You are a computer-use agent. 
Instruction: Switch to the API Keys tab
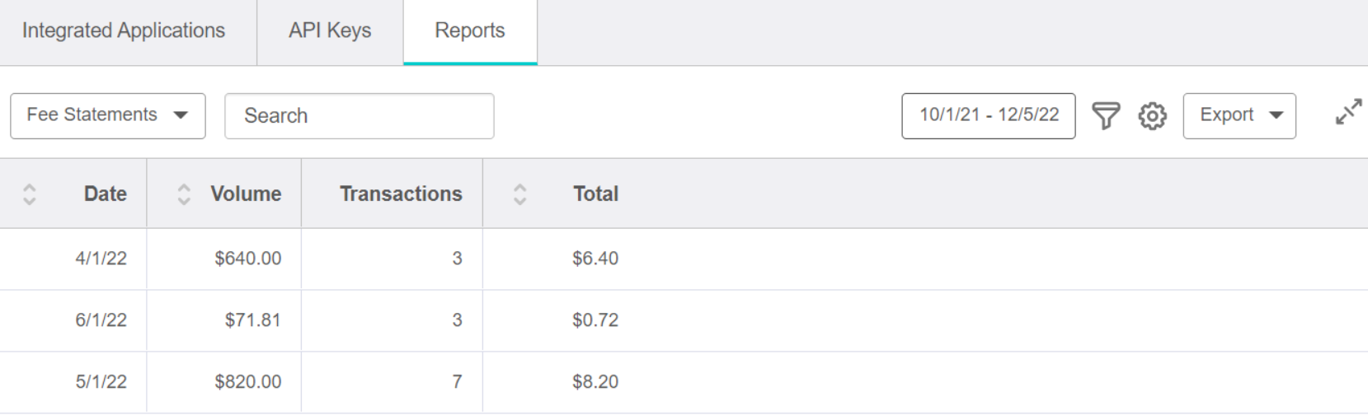pos(330,31)
